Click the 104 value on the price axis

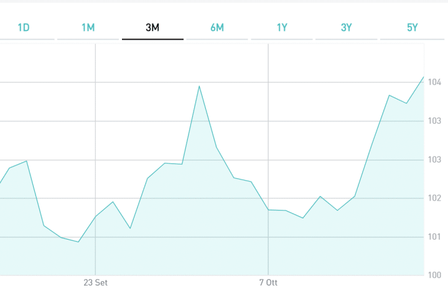434,83
